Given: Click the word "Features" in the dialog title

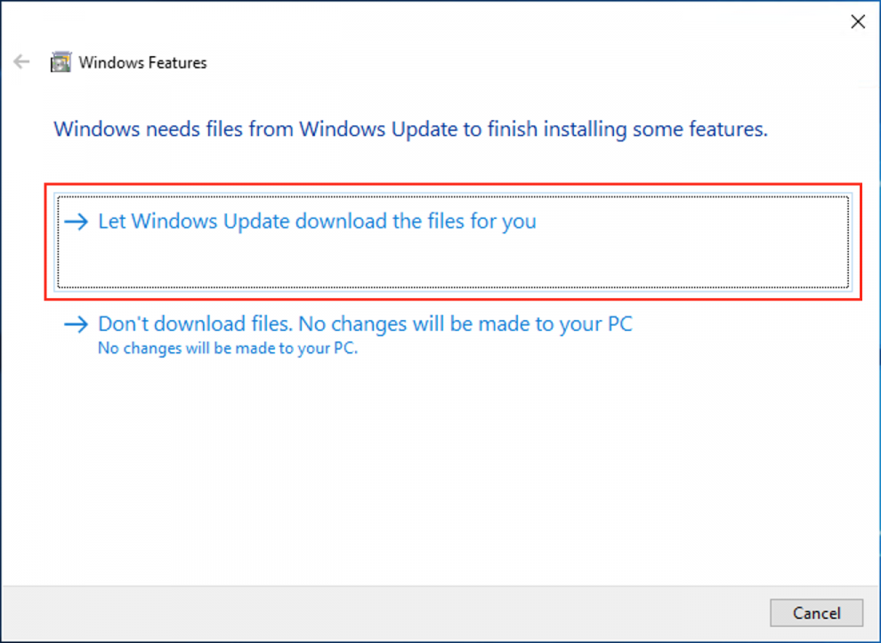Looking at the screenshot, I should pos(176,63).
